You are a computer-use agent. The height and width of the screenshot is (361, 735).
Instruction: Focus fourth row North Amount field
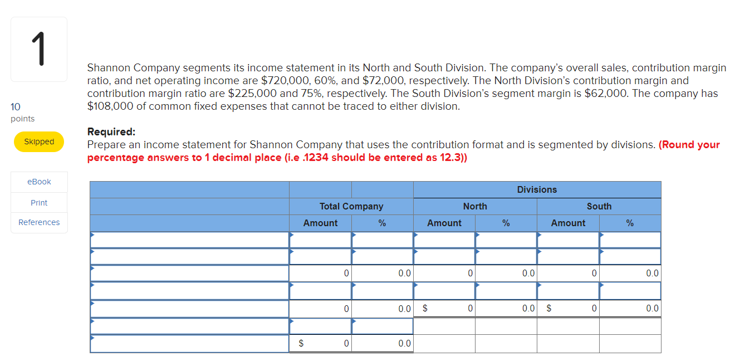click(x=444, y=291)
